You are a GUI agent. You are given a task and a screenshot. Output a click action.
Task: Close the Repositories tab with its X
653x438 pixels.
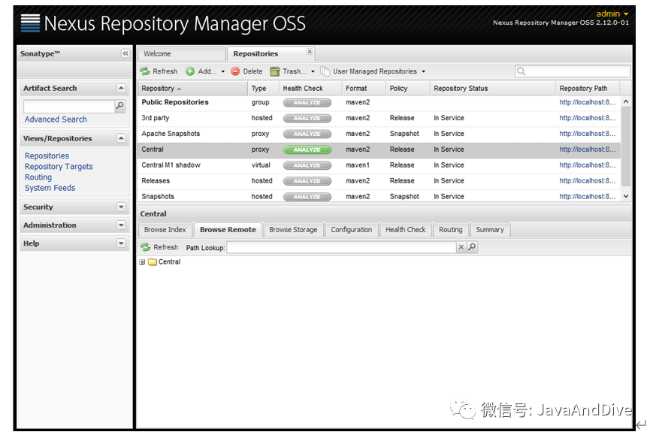point(310,52)
